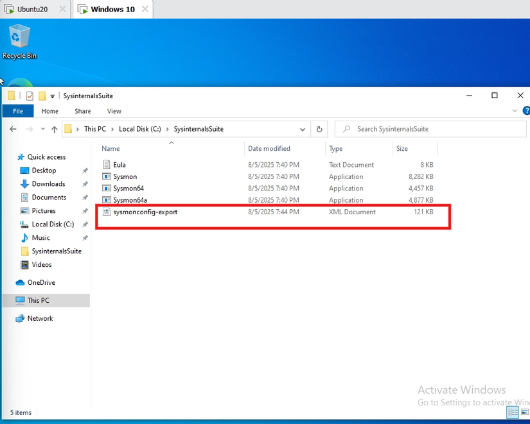
Task: Select the Sysmon64a application icon
Action: [107, 200]
